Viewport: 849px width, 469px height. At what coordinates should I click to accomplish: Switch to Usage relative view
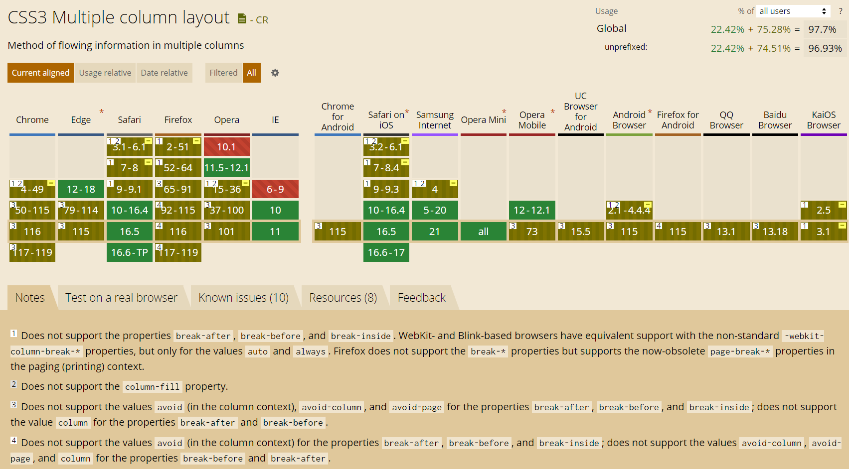point(105,73)
